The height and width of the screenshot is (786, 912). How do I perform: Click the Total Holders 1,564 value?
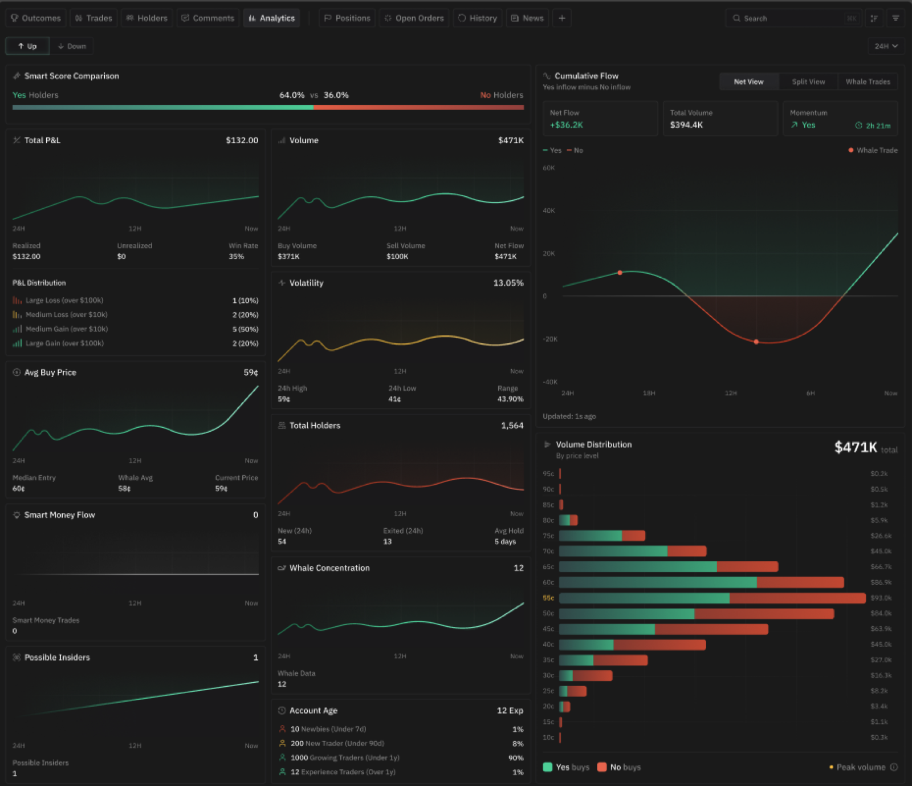tap(512, 426)
